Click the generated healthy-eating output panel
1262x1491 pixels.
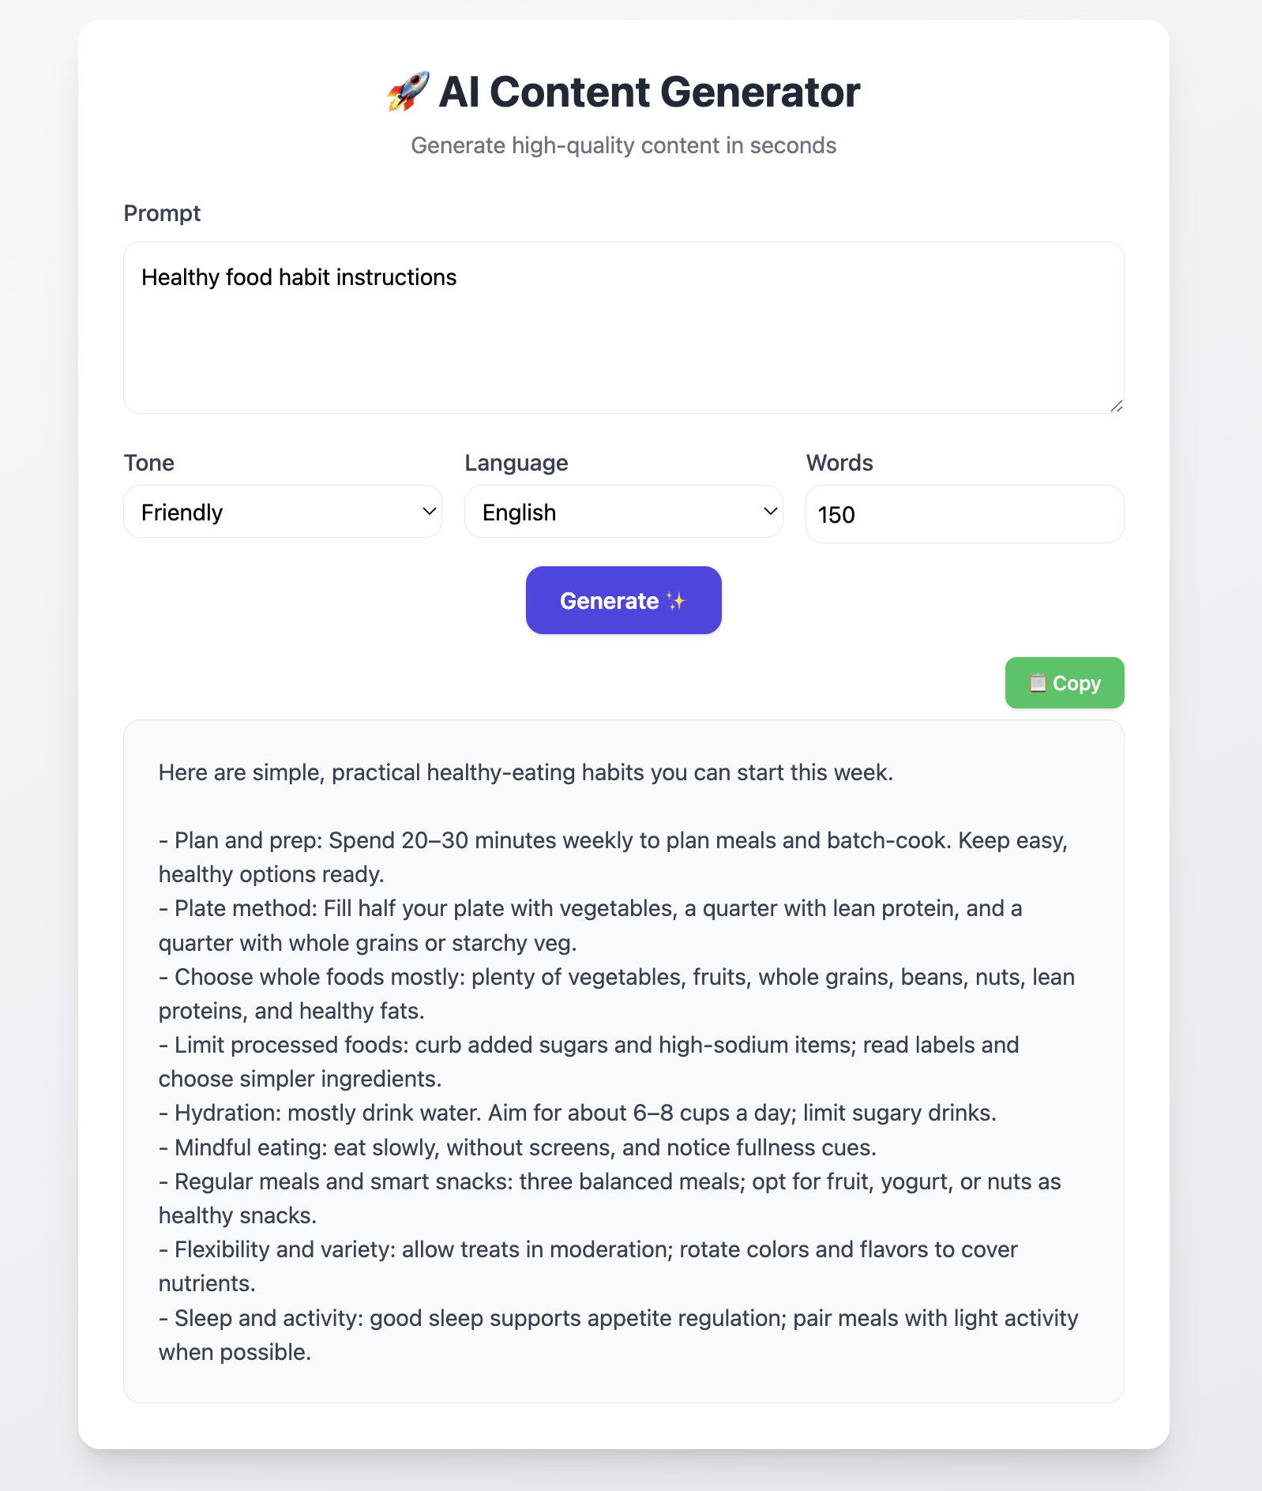[x=623, y=1058]
